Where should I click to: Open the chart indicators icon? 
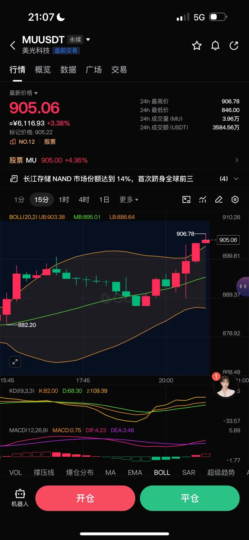pyautogui.click(x=203, y=199)
